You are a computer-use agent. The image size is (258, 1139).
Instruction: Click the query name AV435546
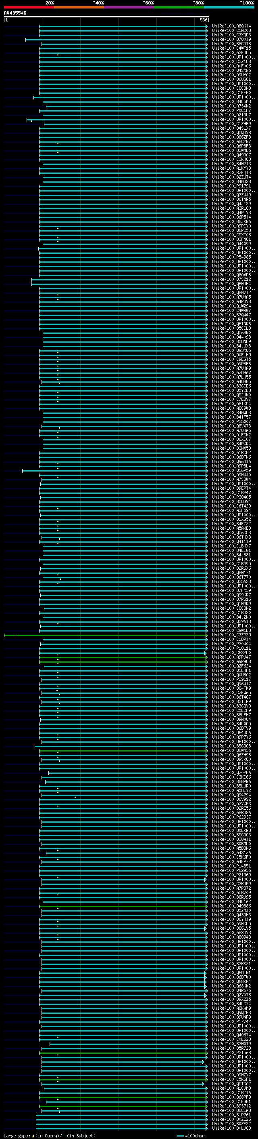point(15,13)
